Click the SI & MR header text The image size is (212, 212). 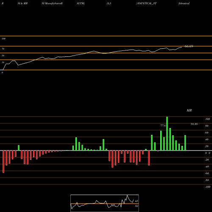(x=22, y=3)
